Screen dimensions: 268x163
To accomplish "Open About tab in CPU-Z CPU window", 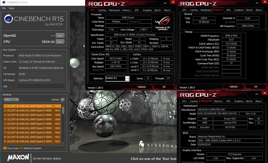I will (x=167, y=10).
